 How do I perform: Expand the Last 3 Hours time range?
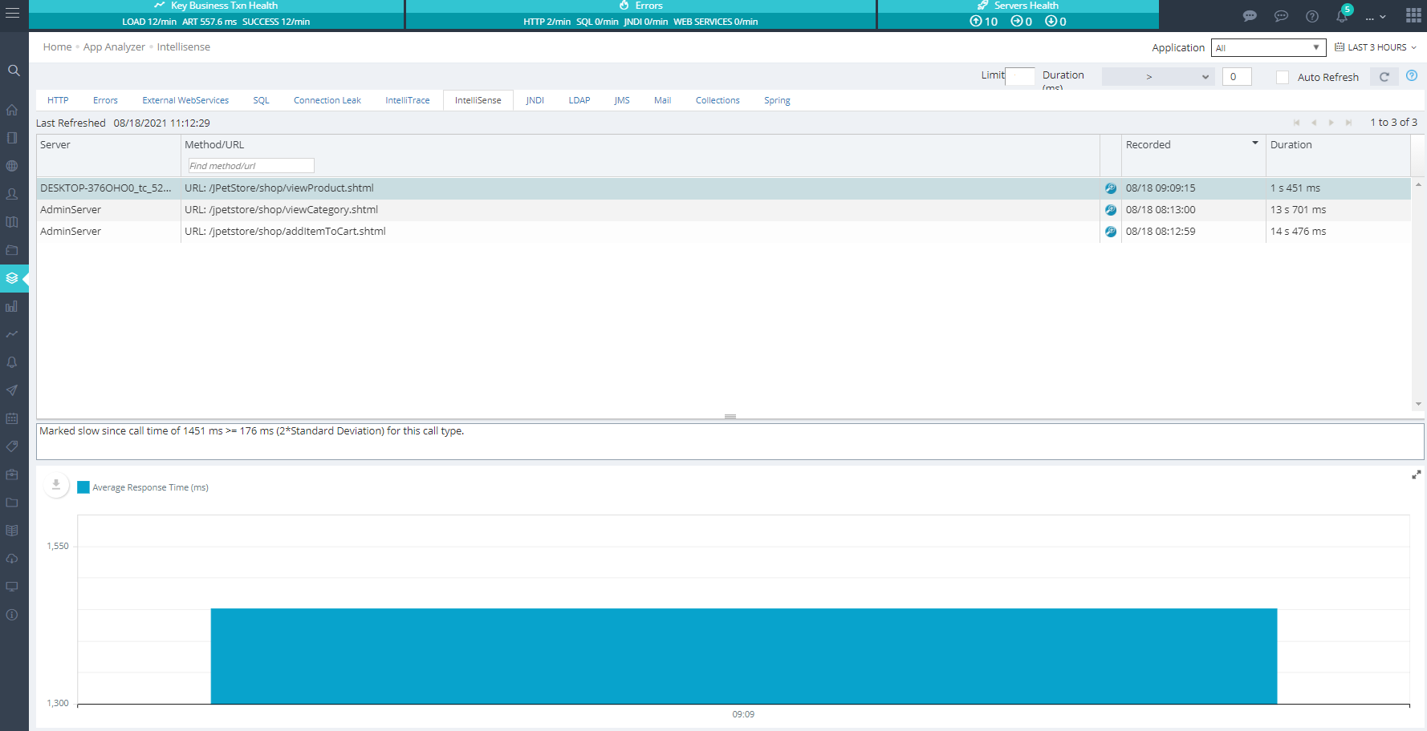point(1376,47)
